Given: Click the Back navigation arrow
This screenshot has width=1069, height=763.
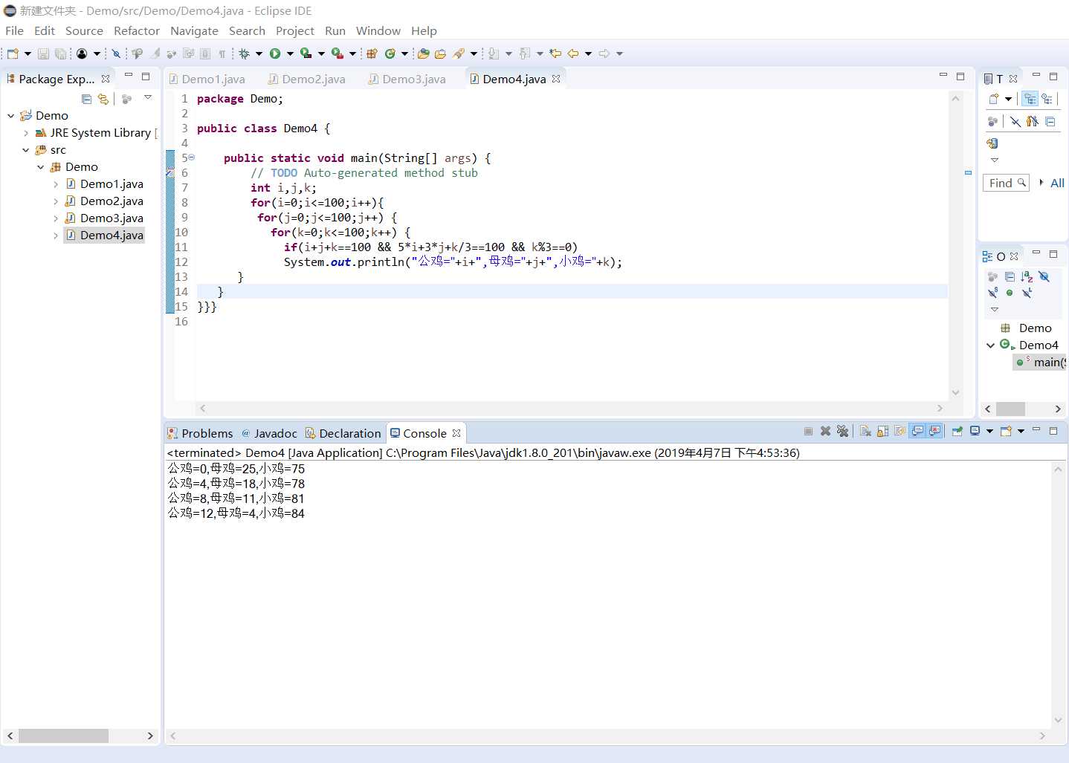Looking at the screenshot, I should tap(573, 53).
